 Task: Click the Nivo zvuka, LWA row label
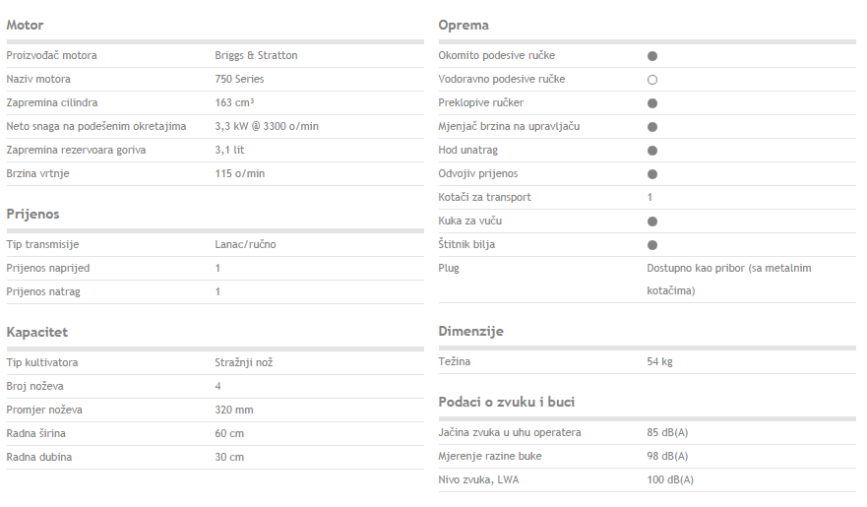point(479,479)
